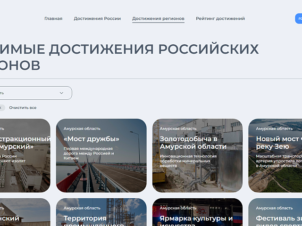This screenshot has width=302, height=226.
Task: Click the dropdown chevron arrow
Action: [61, 93]
